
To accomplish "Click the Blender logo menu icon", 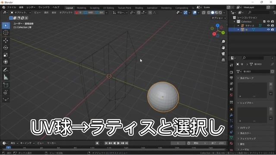I will (3, 7).
